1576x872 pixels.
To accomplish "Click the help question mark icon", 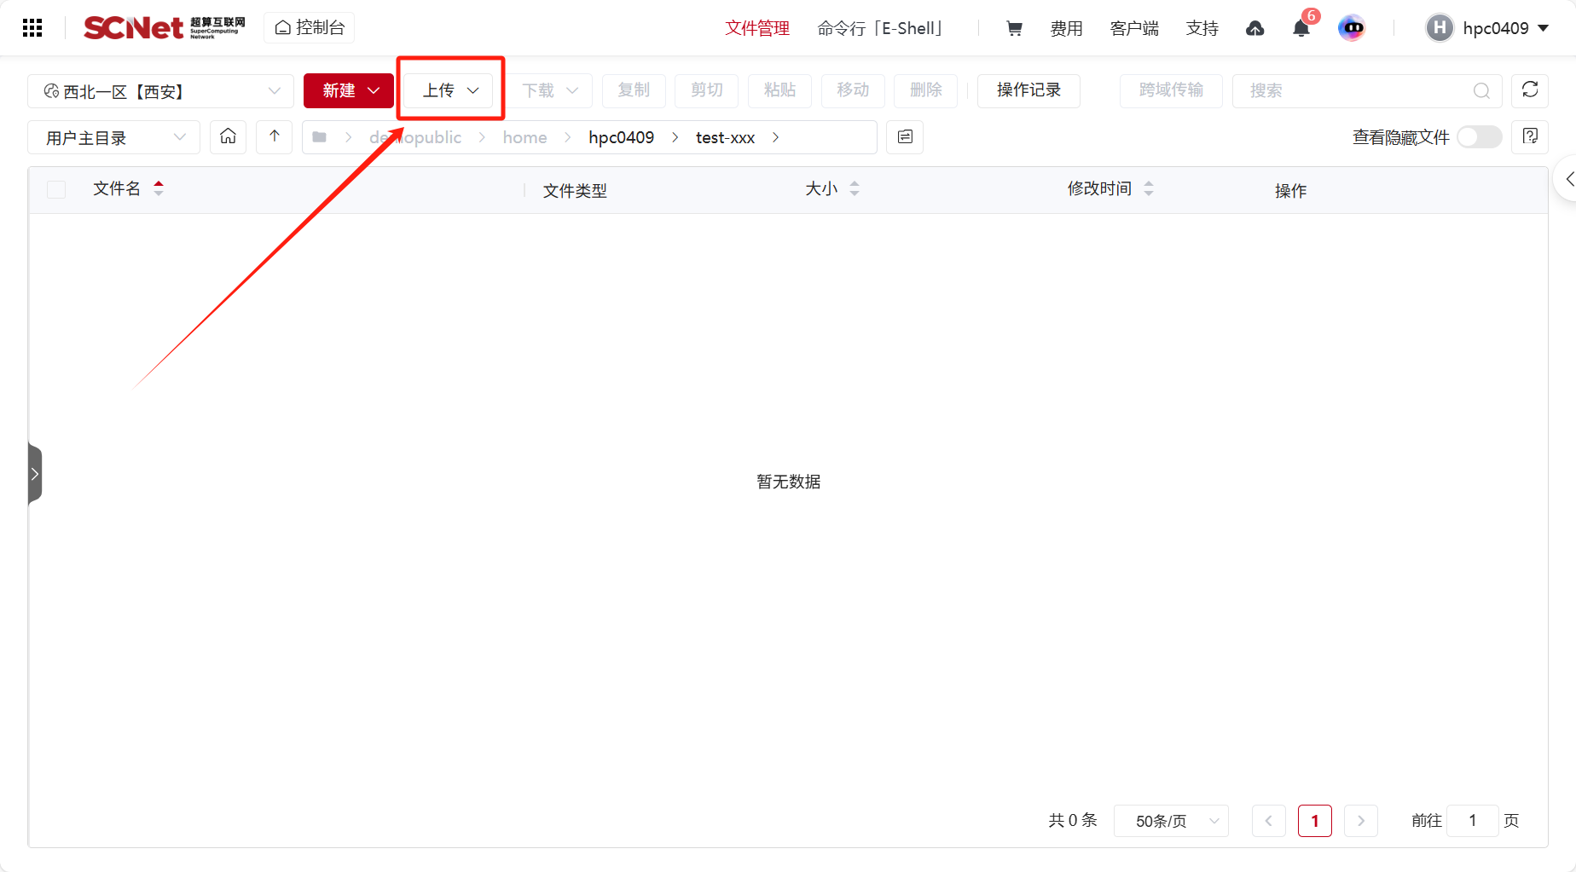I will [1529, 137].
